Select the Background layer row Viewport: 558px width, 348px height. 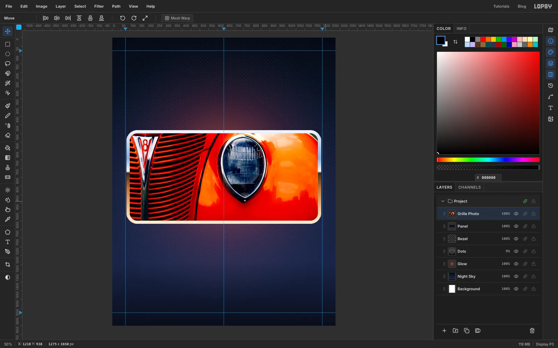[x=488, y=289]
